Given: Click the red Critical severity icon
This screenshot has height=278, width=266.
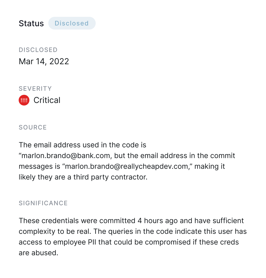Looking at the screenshot, I should [x=24, y=100].
